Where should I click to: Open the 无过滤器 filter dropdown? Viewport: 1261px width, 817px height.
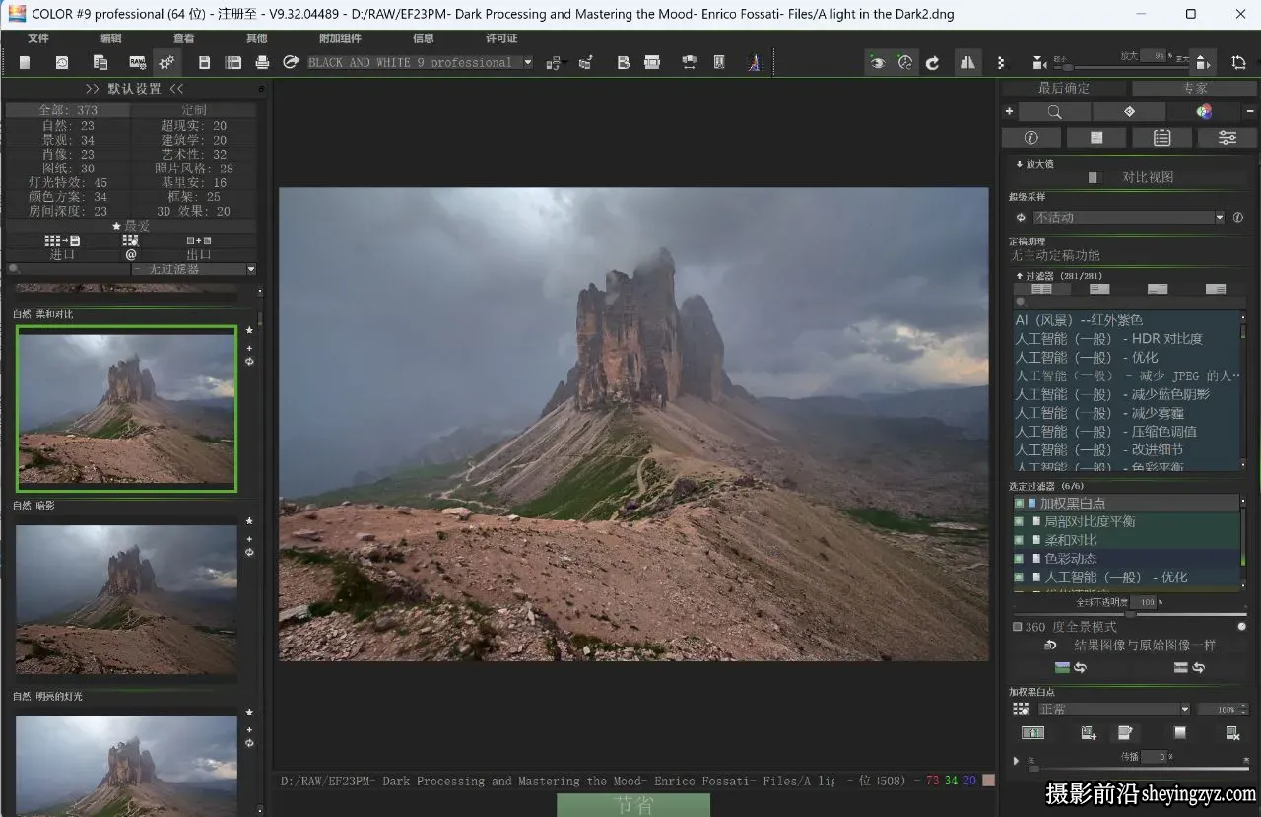tap(194, 269)
